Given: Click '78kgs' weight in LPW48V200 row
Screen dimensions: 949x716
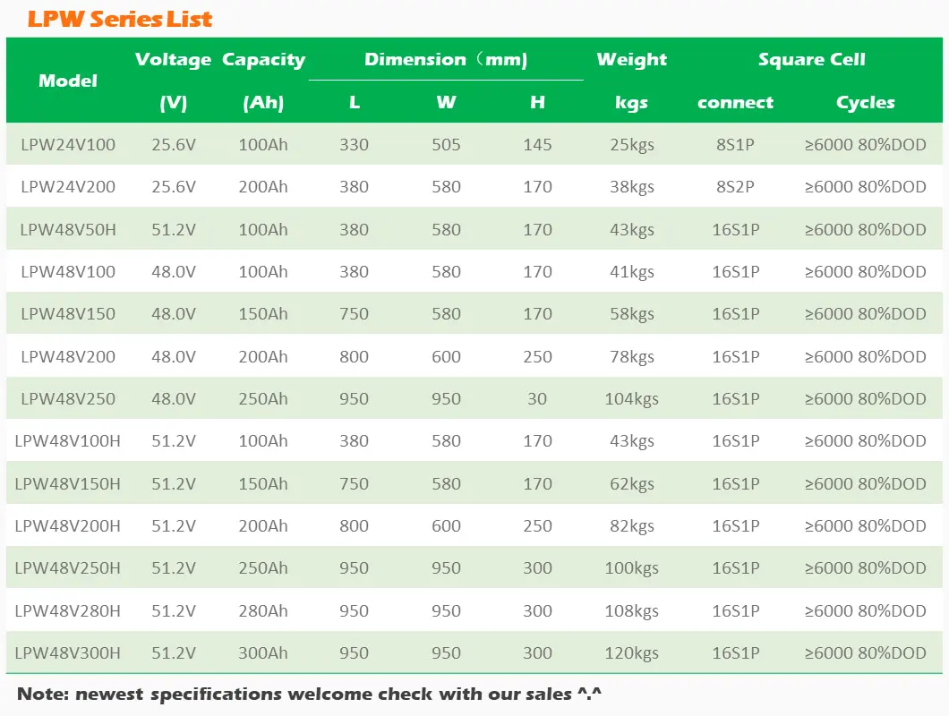Looking at the screenshot, I should point(631,357).
